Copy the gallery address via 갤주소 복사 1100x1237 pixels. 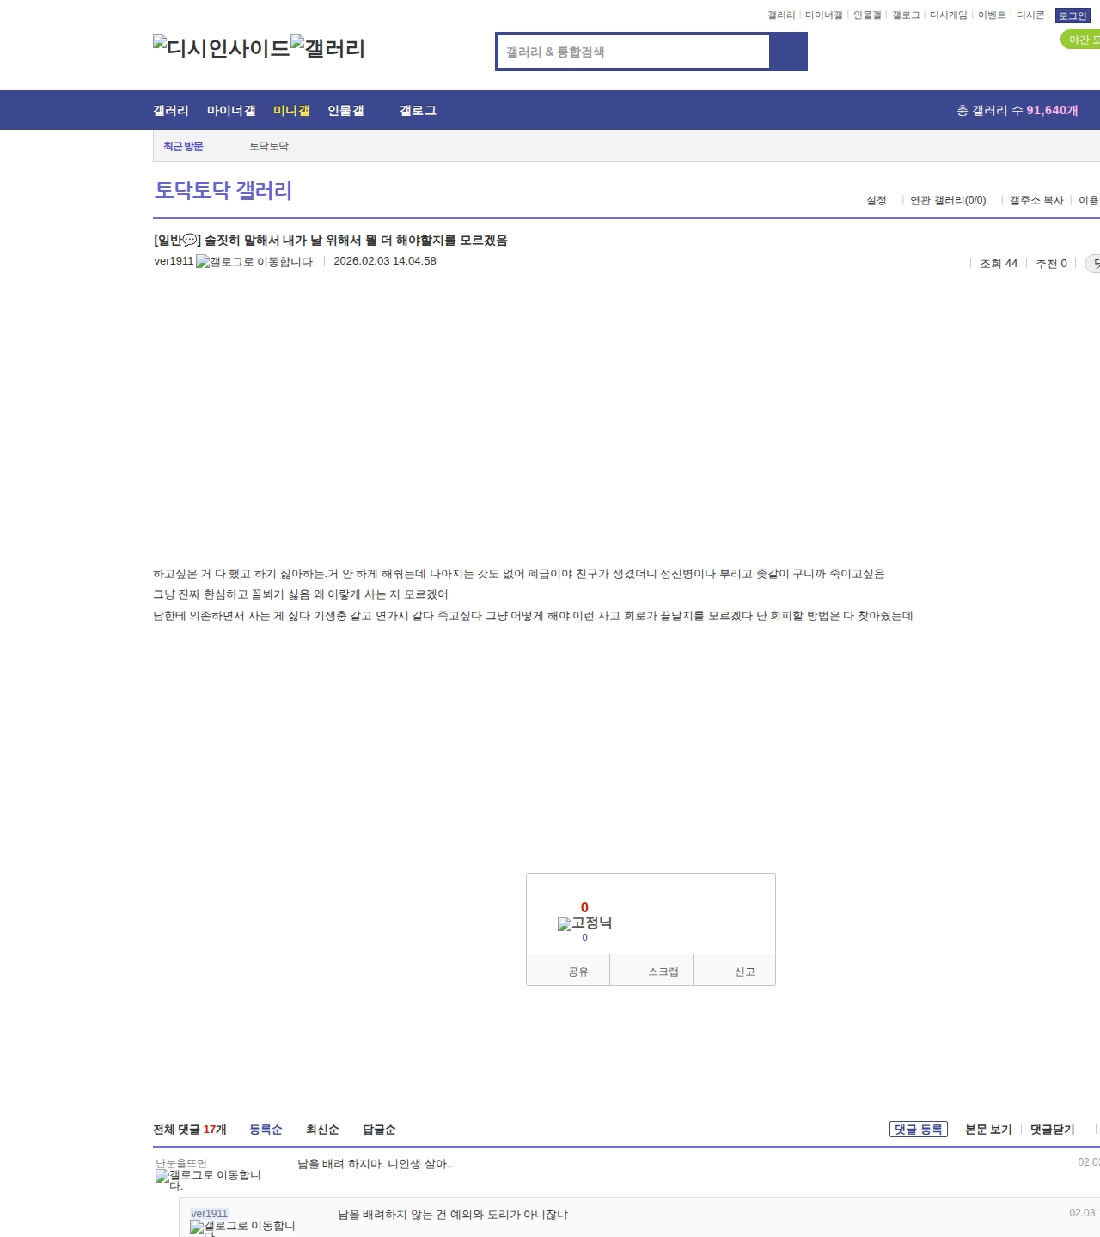(x=1036, y=200)
